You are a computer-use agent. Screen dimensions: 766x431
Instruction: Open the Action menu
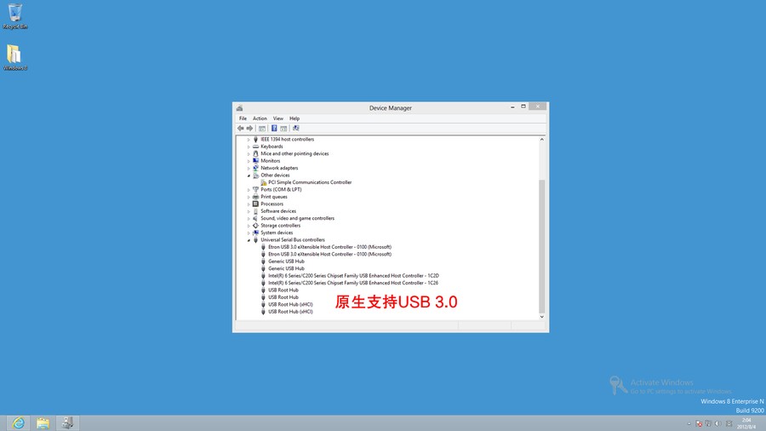tap(260, 118)
